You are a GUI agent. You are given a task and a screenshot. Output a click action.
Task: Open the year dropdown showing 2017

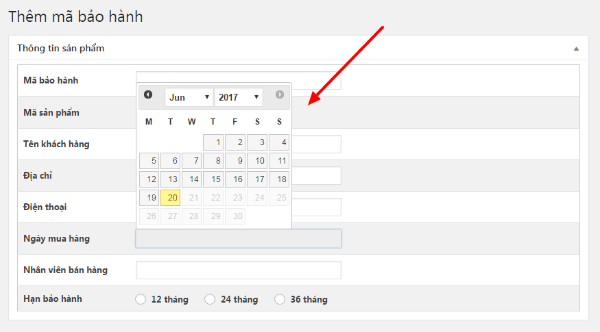point(239,97)
